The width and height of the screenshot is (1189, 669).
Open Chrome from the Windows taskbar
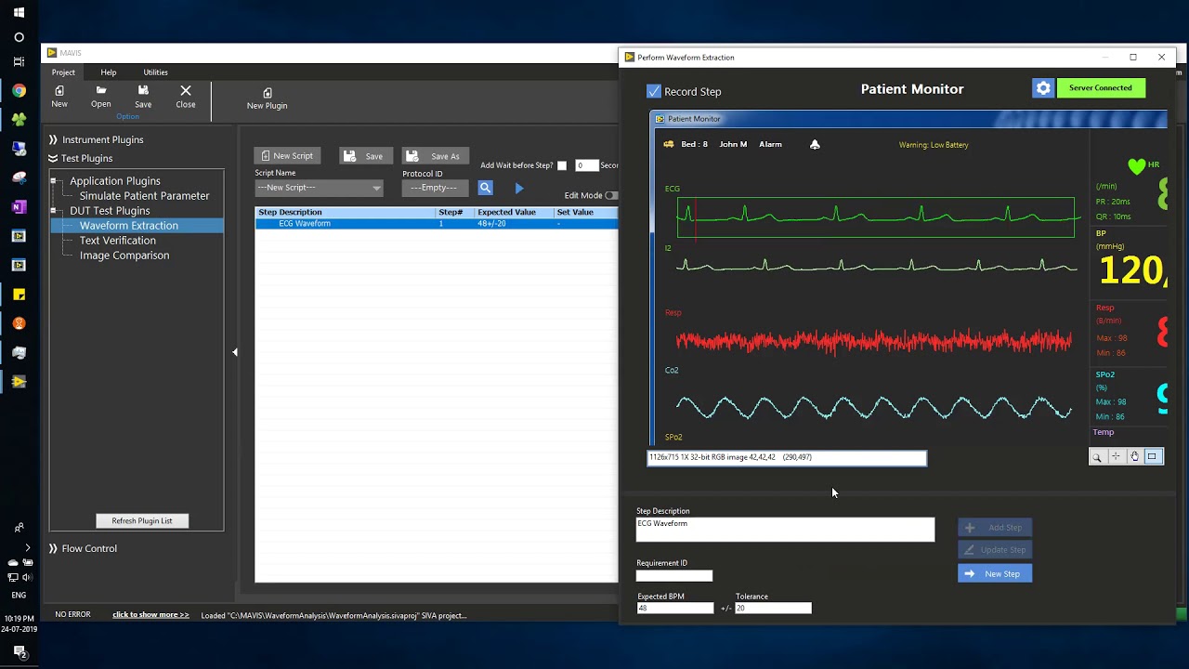pos(20,90)
